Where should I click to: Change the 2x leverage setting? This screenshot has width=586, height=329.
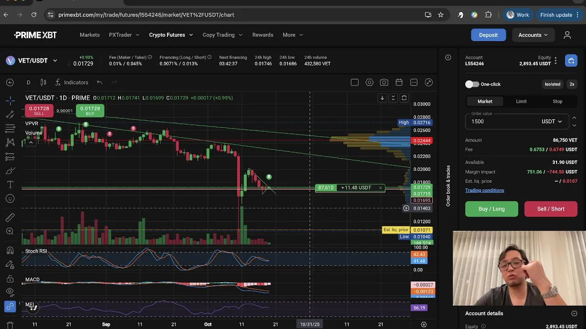[572, 84]
